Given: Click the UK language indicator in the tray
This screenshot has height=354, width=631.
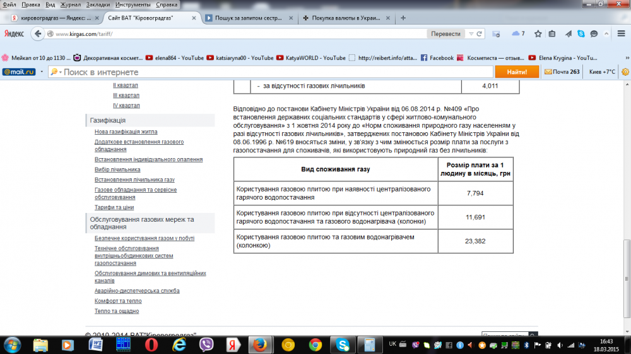Looking at the screenshot, I should pos(392,344).
